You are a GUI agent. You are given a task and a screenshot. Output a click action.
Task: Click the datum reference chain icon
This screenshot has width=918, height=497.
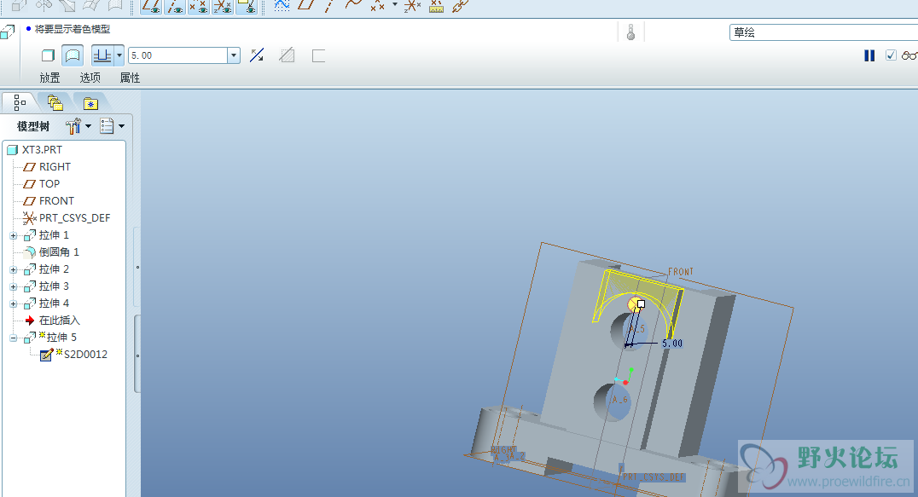(461, 6)
